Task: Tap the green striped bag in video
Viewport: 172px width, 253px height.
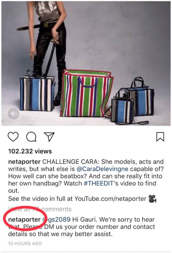Action: coord(87,93)
